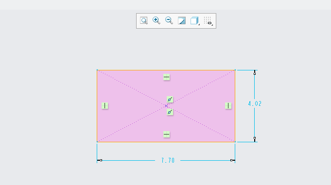This screenshot has height=185, width=331.
Task: Select the 4.02 height dimension value
Action: [x=255, y=103]
